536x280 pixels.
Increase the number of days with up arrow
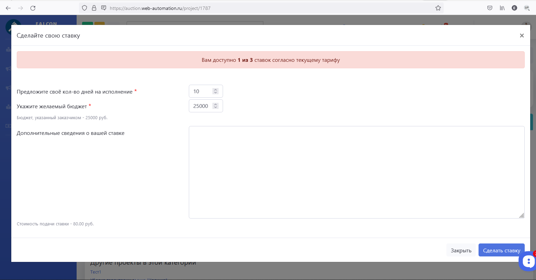pos(215,90)
